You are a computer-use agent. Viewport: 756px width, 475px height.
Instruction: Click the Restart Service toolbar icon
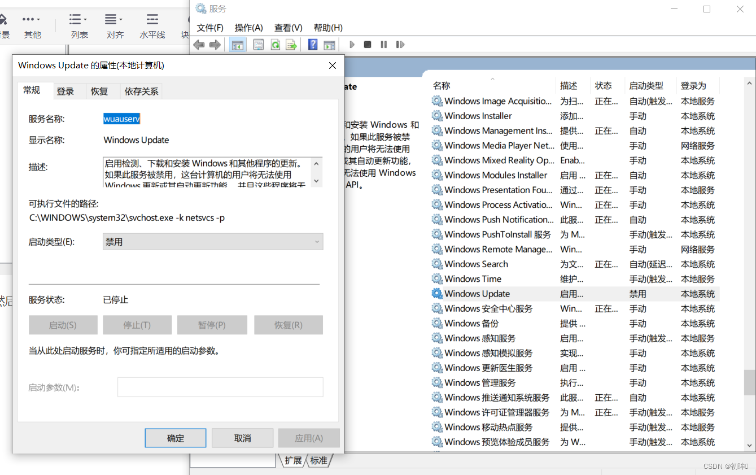click(400, 45)
